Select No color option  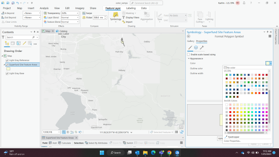pyautogui.click(x=230, y=68)
